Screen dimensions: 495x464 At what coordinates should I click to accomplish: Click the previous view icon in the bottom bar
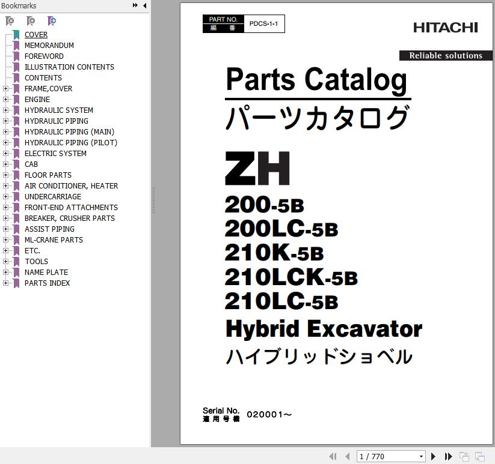(x=464, y=456)
